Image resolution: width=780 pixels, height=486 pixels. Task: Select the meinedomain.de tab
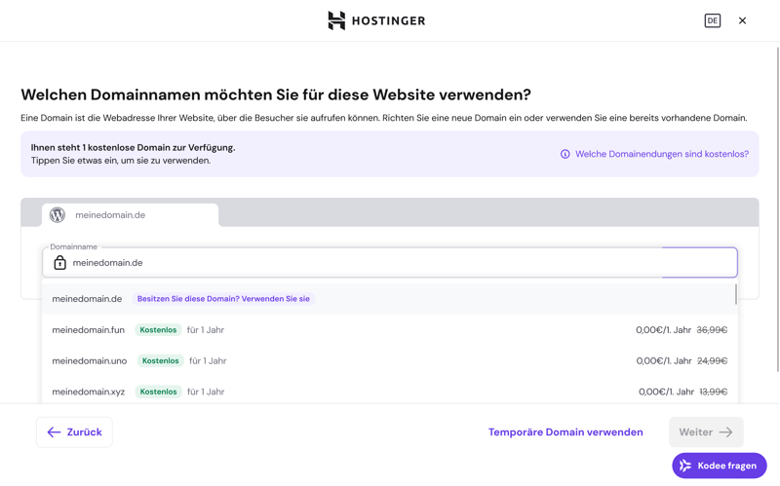click(130, 215)
